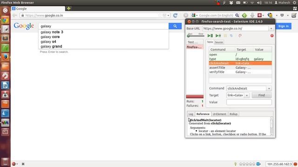Screen dimensions: 298x167
Task: Select the assertTitle command row
Action: click(x=240, y=68)
